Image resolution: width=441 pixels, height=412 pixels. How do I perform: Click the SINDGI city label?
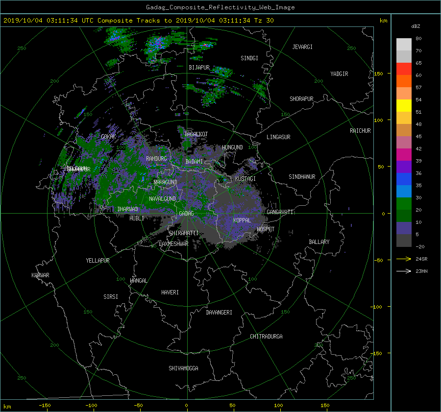coord(249,58)
